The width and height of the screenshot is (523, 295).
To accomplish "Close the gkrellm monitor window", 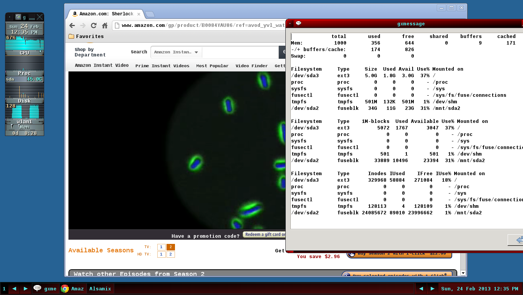I will (40, 17).
